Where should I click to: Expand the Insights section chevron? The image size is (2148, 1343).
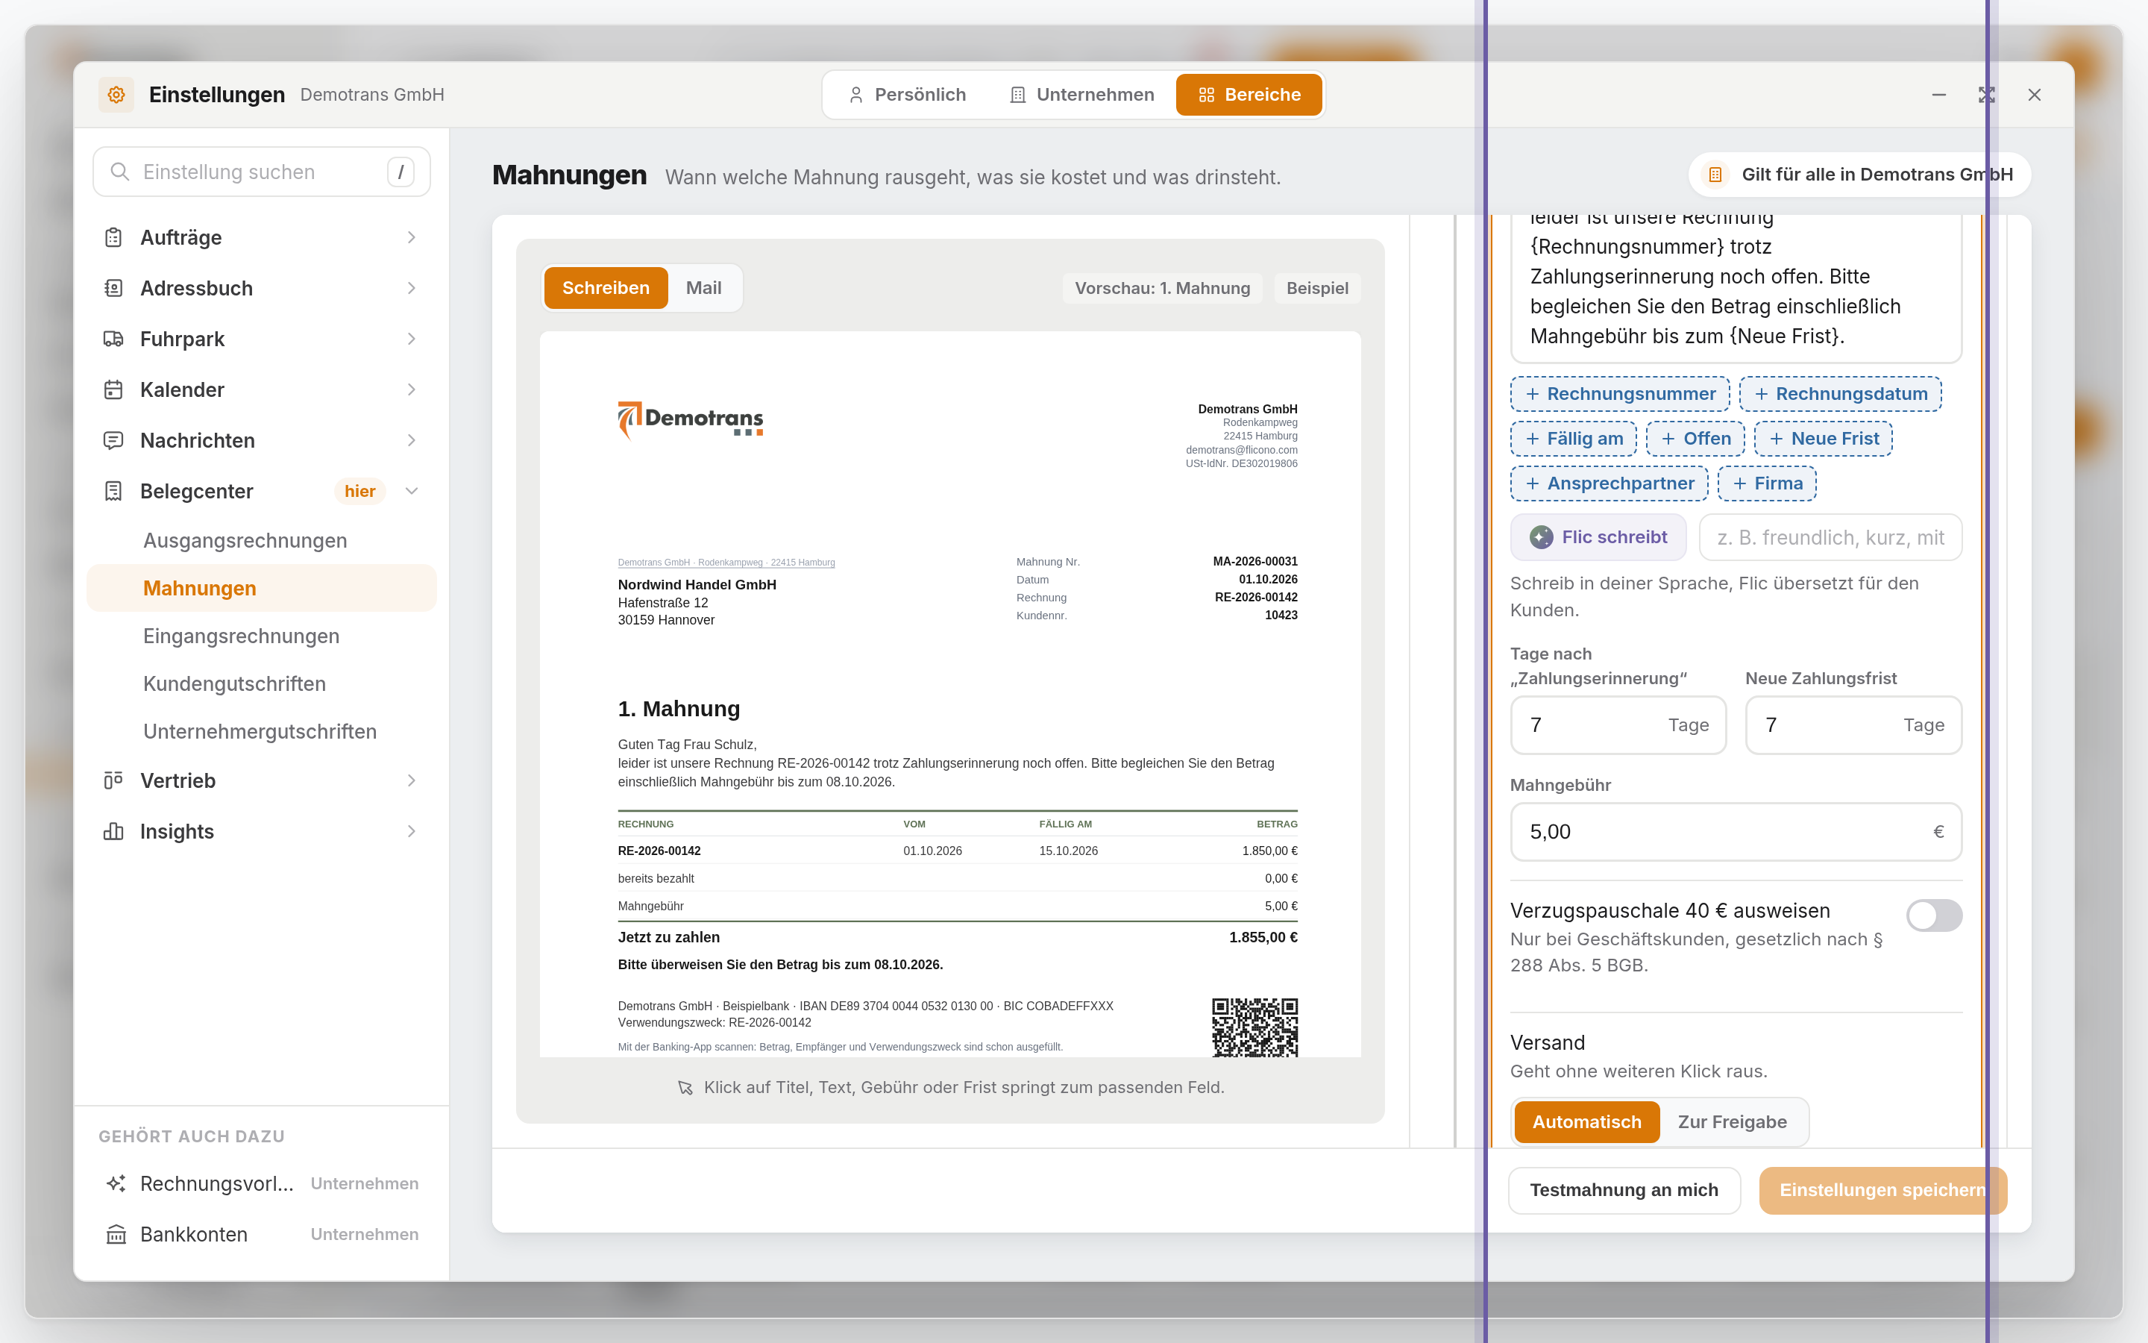[x=412, y=830]
